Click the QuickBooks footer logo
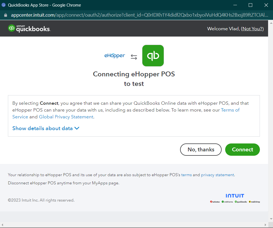Viewport: 273px width, 228px height. [241, 202]
